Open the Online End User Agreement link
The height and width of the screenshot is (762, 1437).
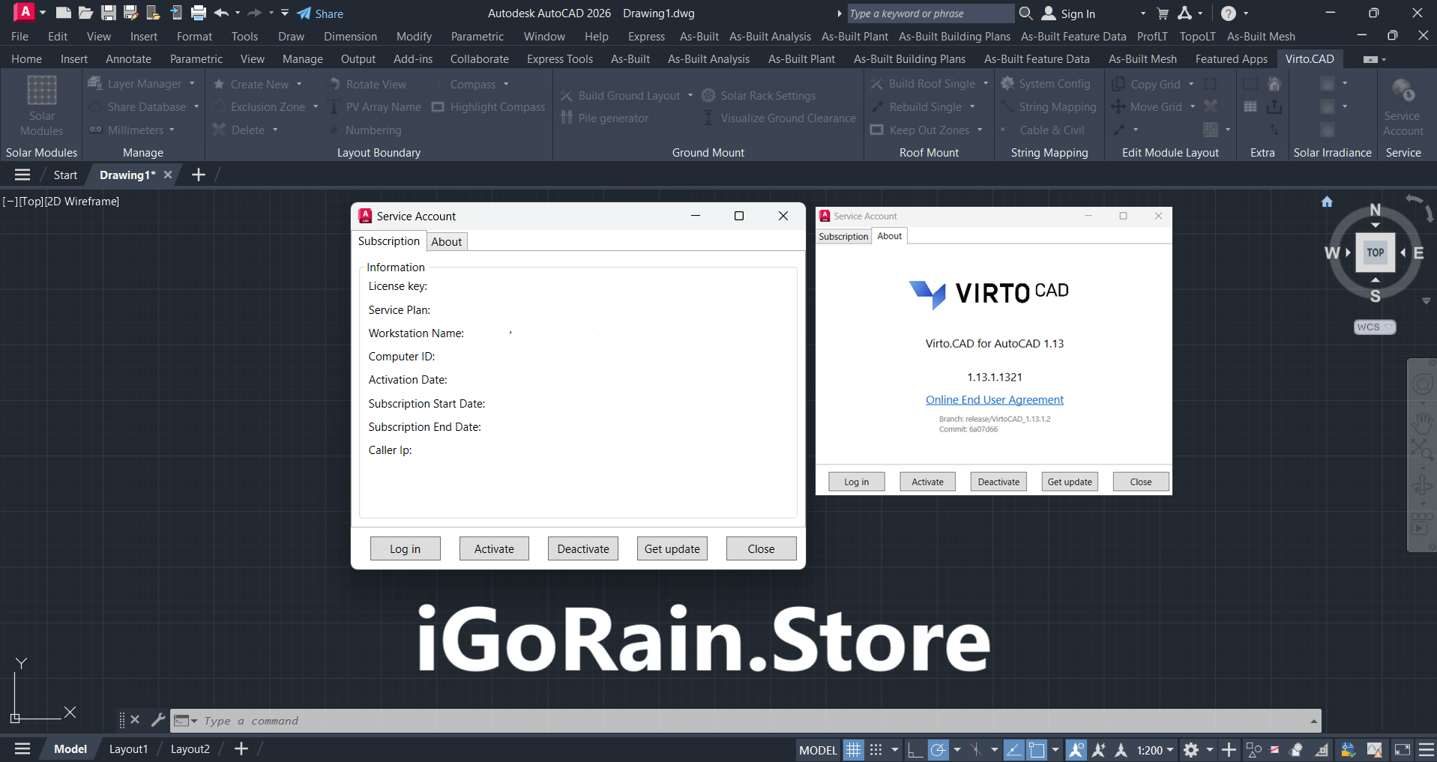coord(994,399)
